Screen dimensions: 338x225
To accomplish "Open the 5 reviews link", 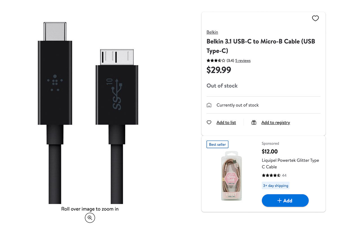I will click(x=243, y=60).
